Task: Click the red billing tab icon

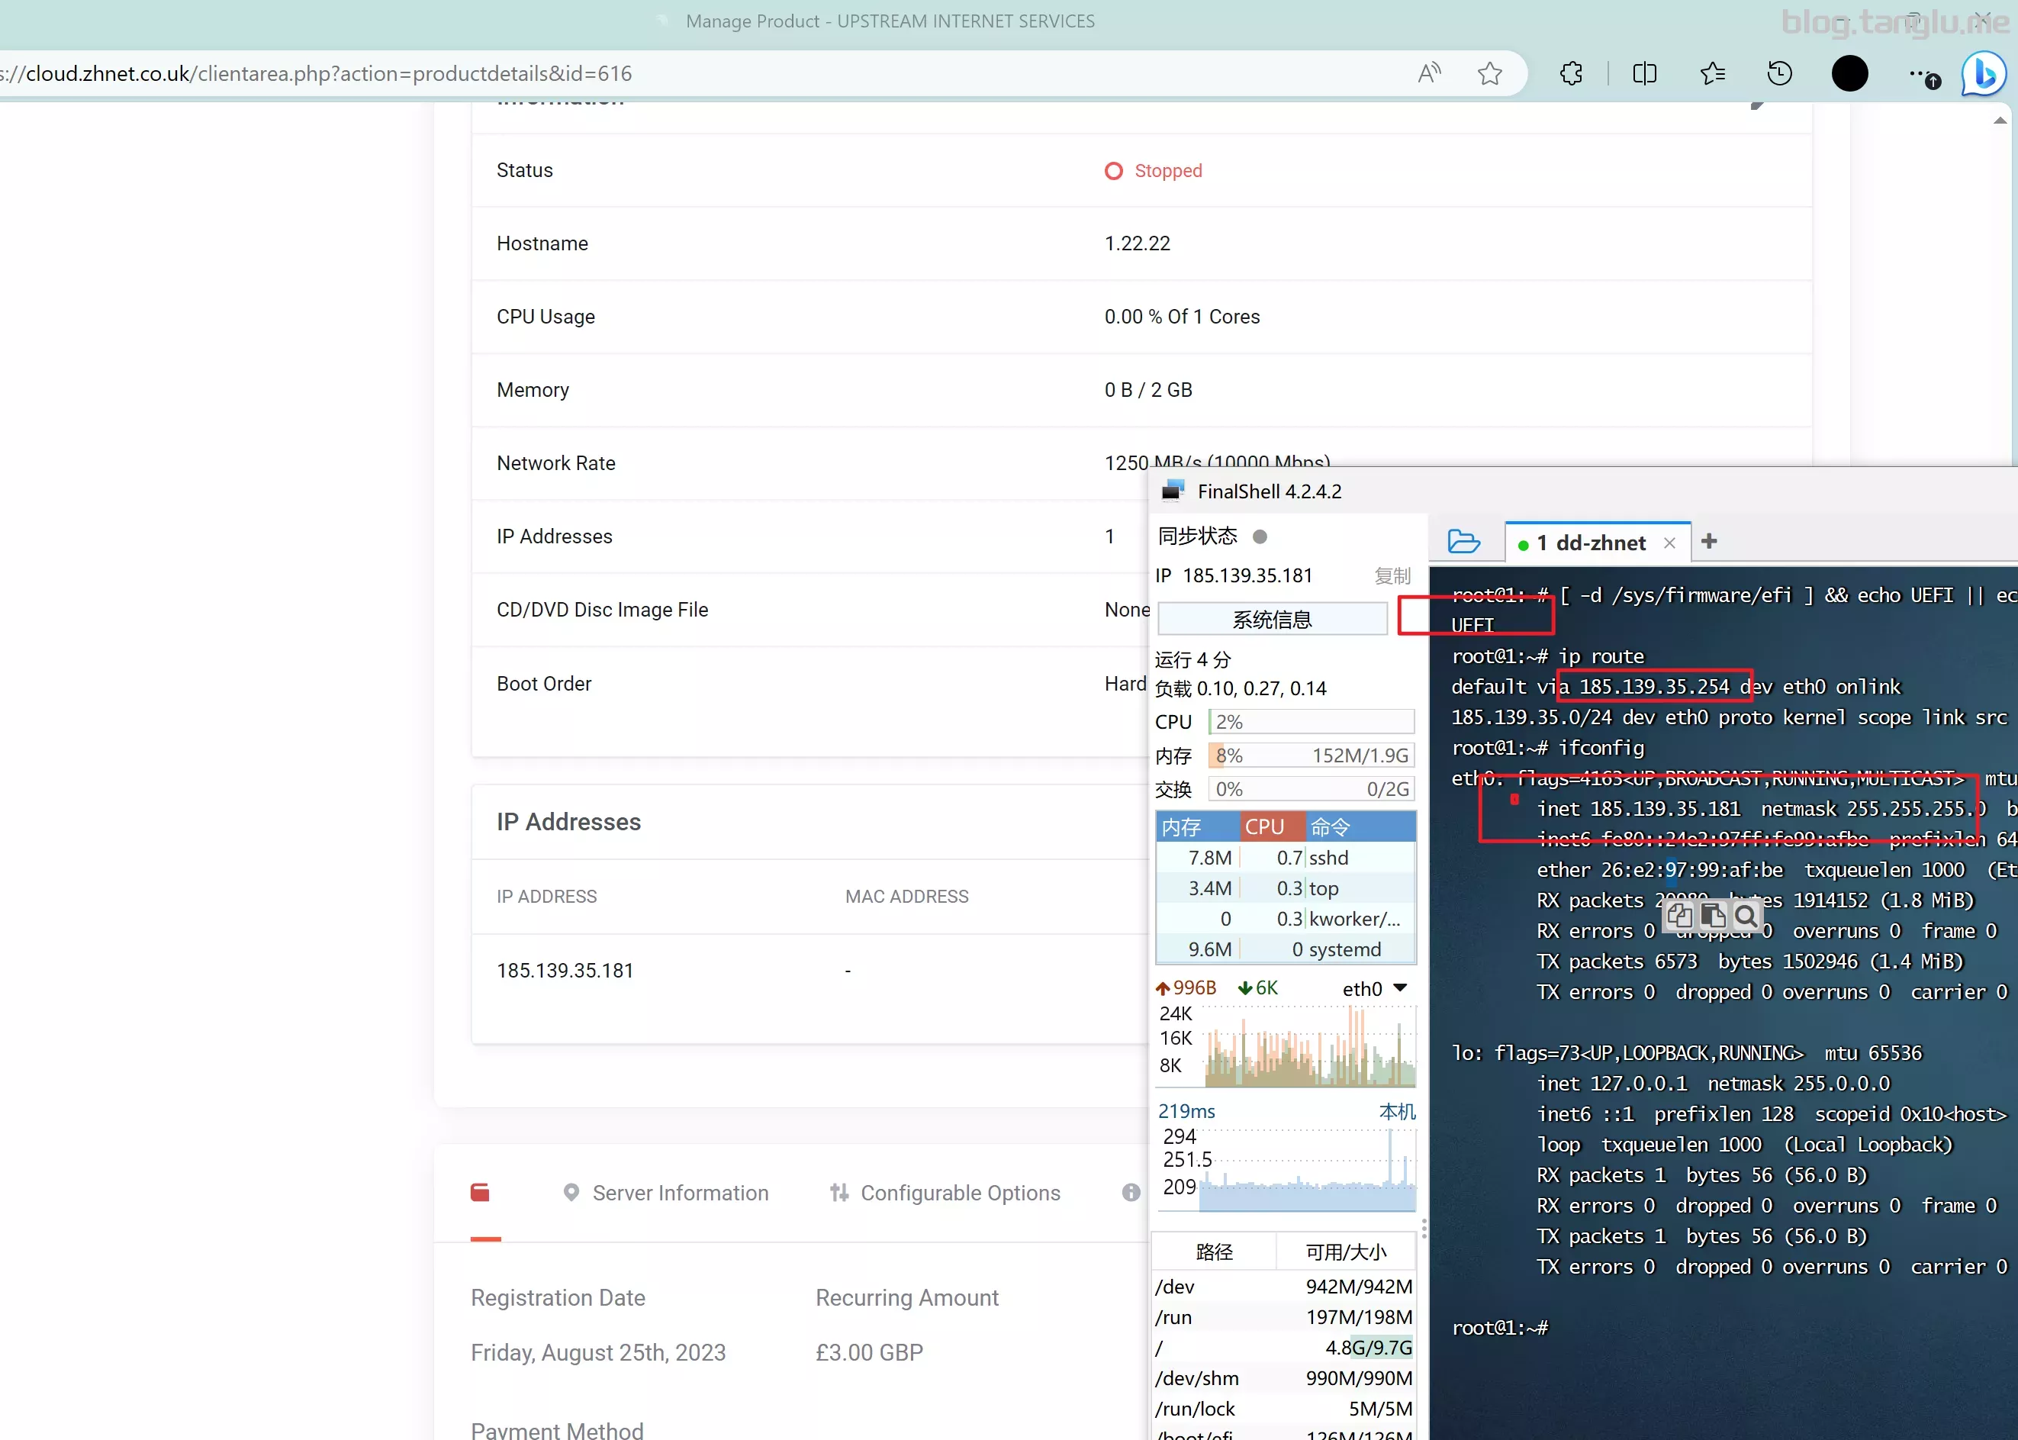Action: [481, 1193]
